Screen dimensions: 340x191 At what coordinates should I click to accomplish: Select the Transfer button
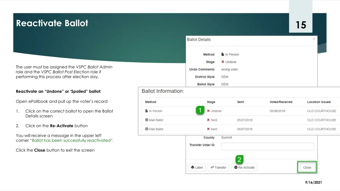[218, 167]
